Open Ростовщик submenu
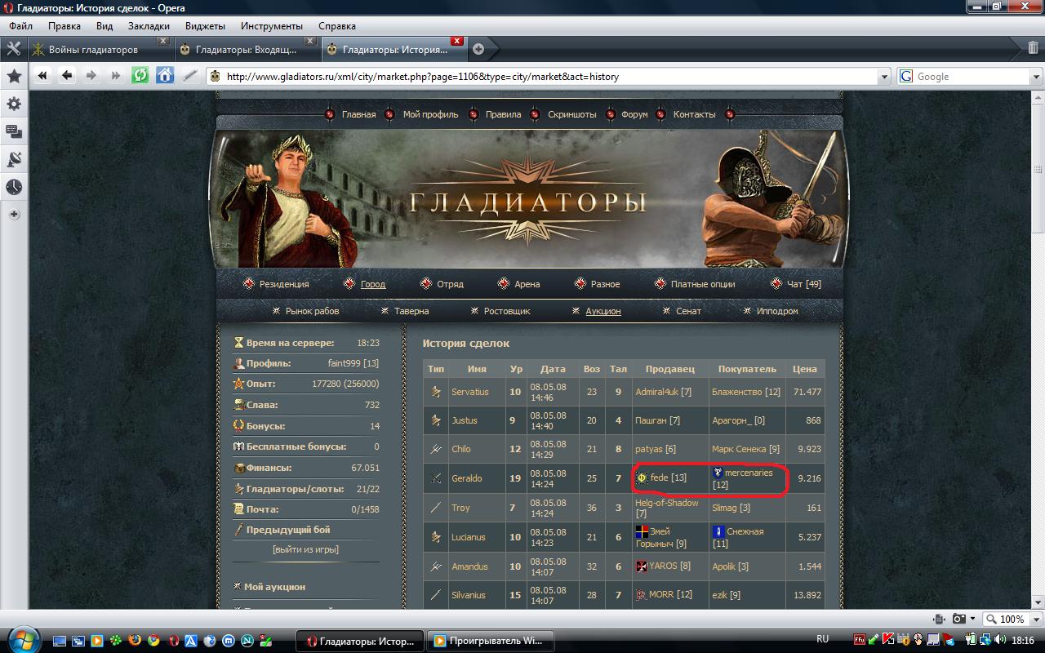 [507, 311]
